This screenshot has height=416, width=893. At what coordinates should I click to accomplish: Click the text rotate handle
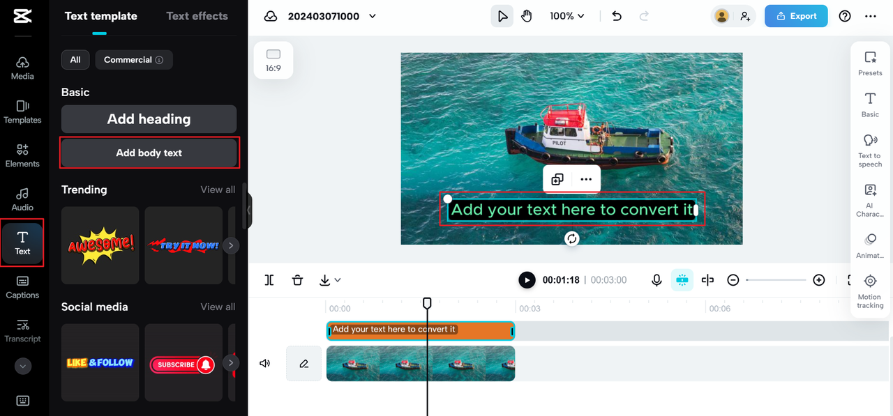[572, 238]
